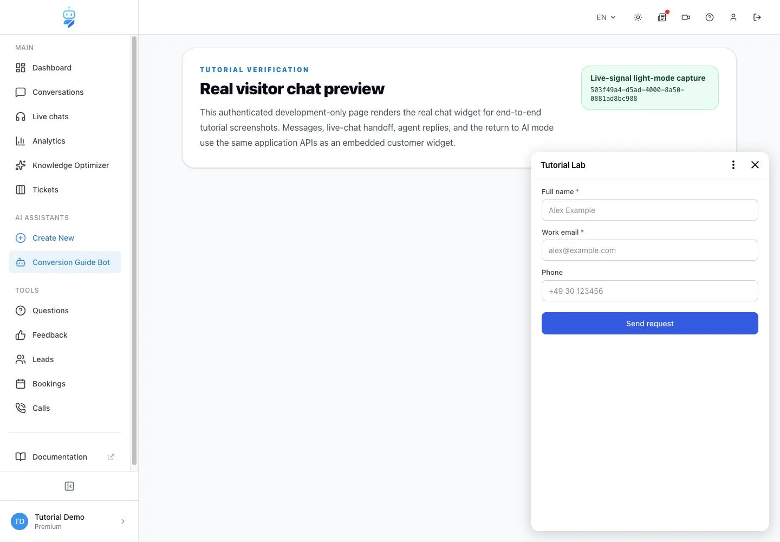This screenshot has height=542, width=780.
Task: Expand the Tutorial Demo account chevron
Action: click(123, 521)
